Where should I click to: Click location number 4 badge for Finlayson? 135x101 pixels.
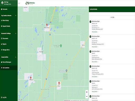[x=90, y=67]
